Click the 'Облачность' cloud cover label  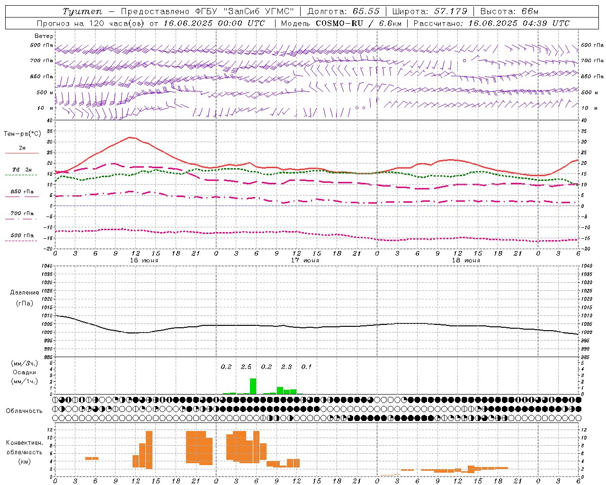(24, 411)
